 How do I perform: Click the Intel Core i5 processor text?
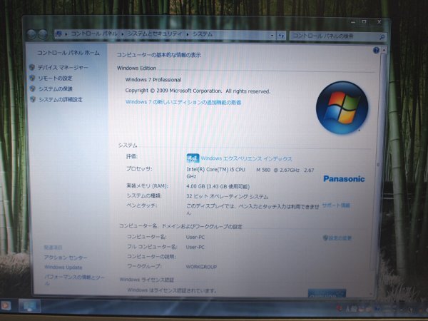pyautogui.click(x=250, y=173)
